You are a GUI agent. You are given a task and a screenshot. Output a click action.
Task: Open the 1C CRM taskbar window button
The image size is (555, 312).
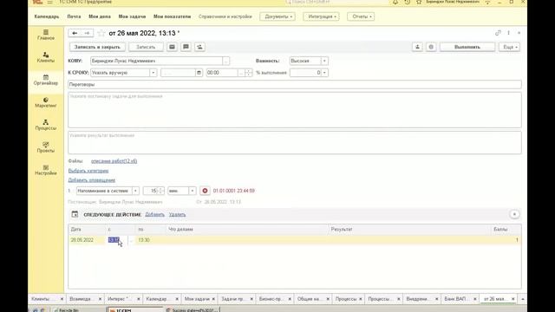(x=135, y=310)
